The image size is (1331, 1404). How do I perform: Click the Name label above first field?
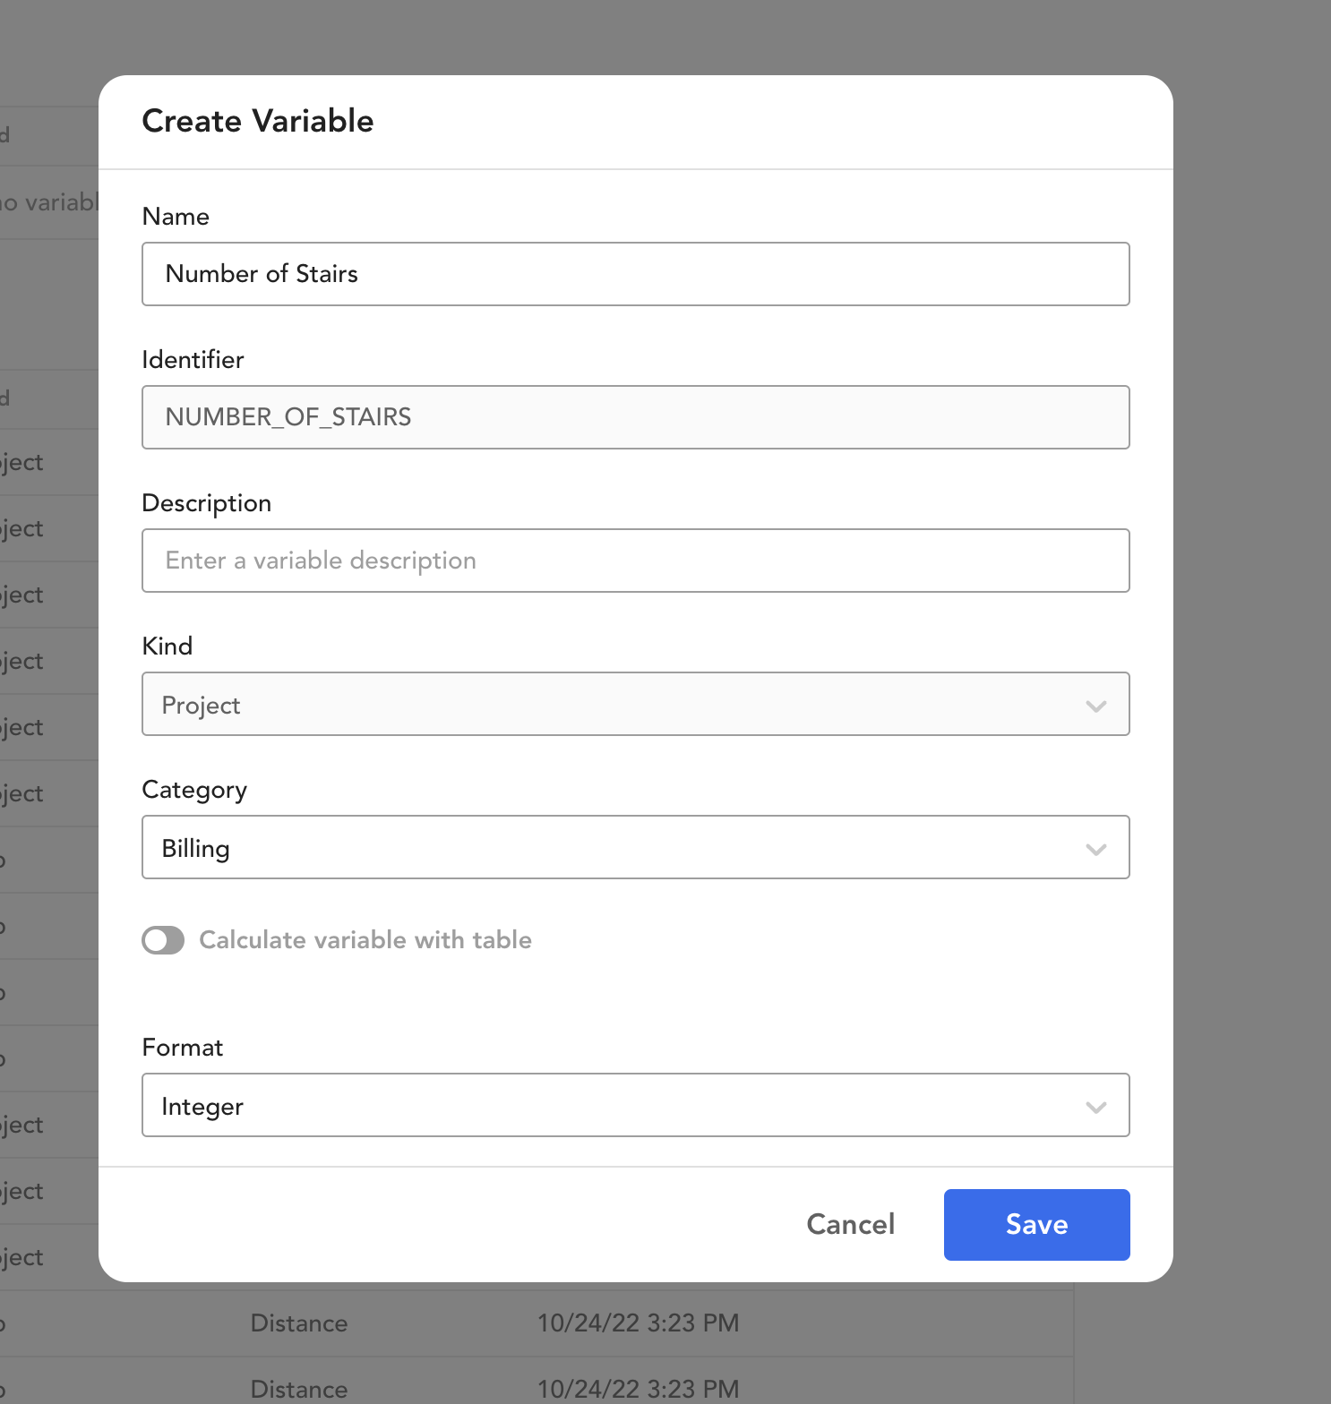pyautogui.click(x=176, y=217)
